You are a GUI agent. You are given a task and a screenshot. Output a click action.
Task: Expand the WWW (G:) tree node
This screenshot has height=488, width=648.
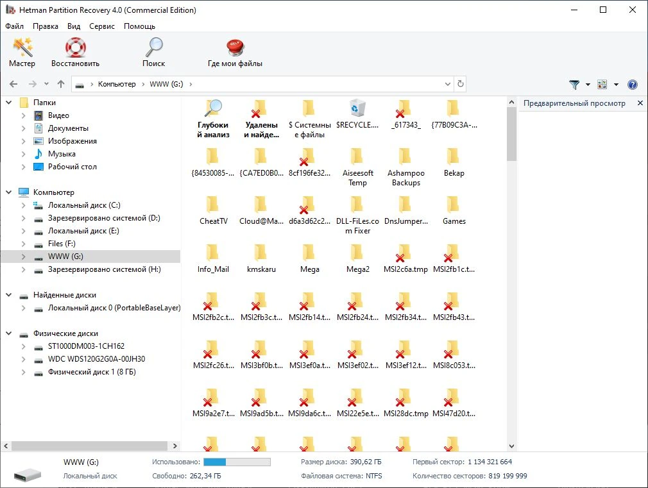[x=24, y=257]
